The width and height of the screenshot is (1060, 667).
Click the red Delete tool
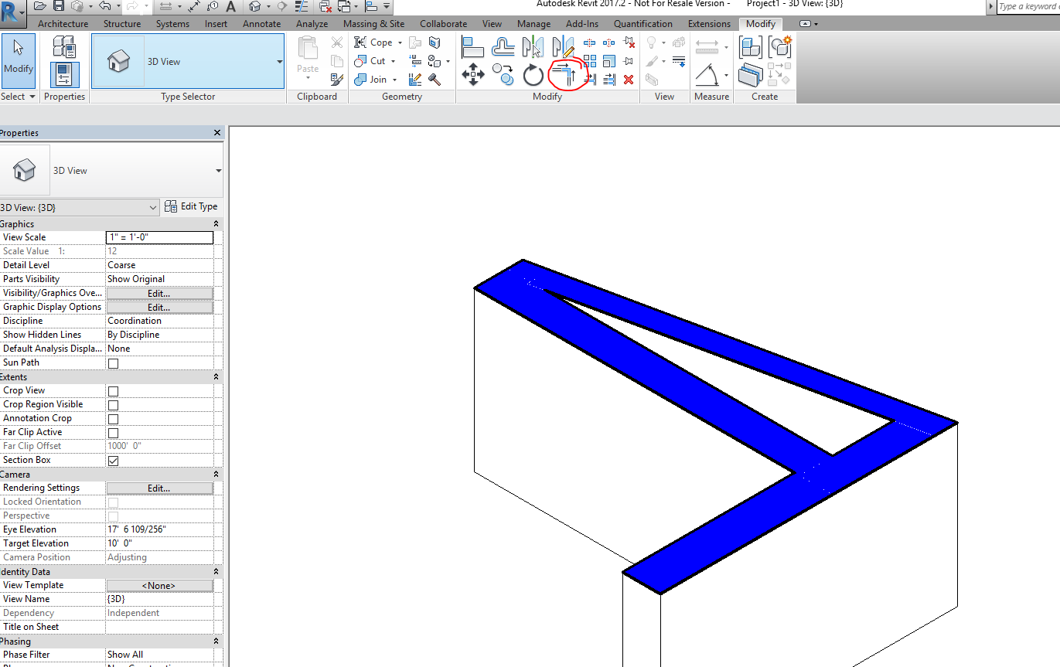click(x=629, y=79)
